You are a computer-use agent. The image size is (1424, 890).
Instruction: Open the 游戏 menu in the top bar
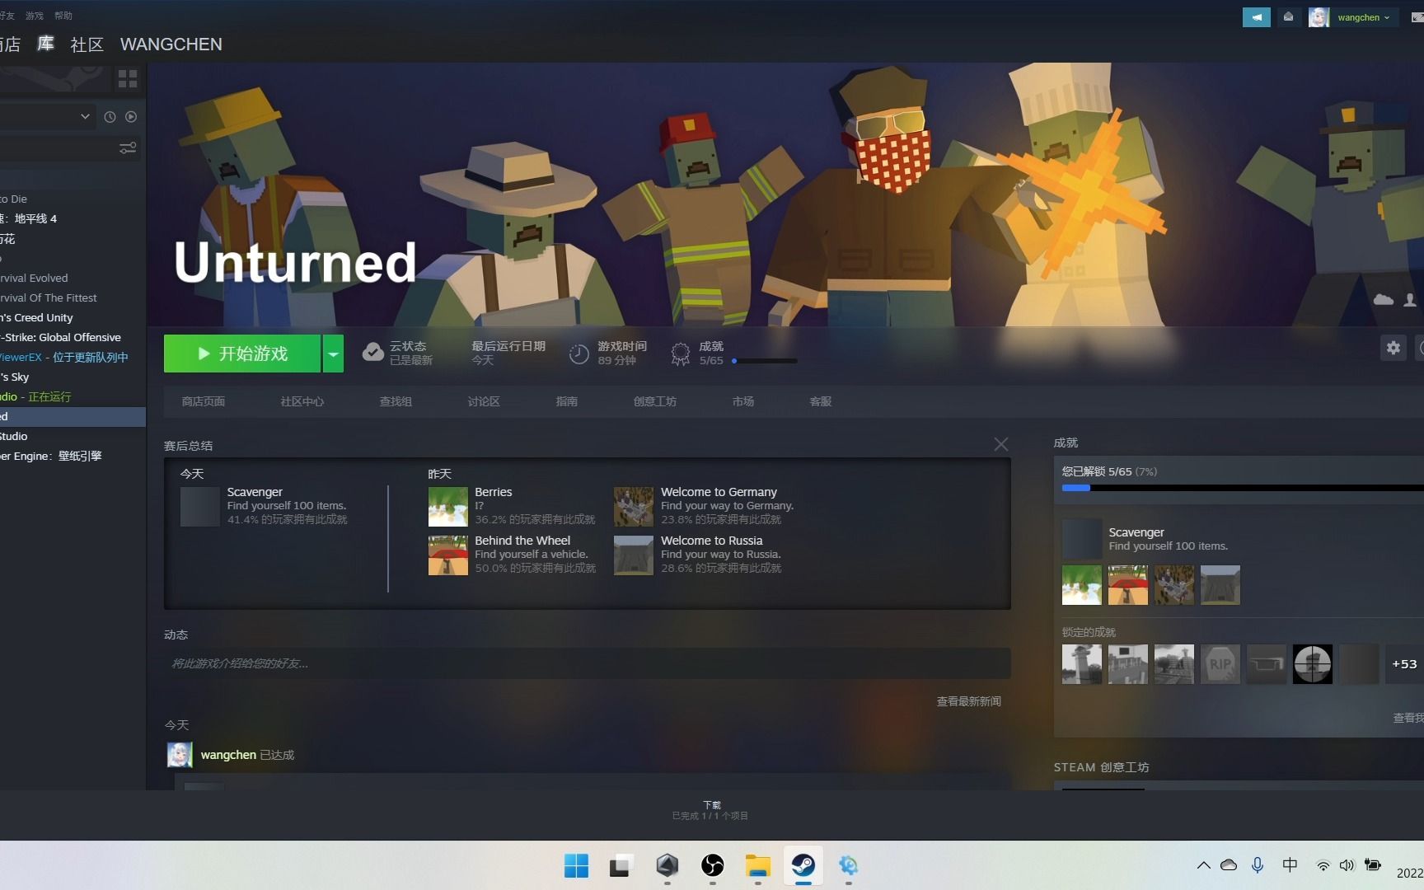point(35,16)
